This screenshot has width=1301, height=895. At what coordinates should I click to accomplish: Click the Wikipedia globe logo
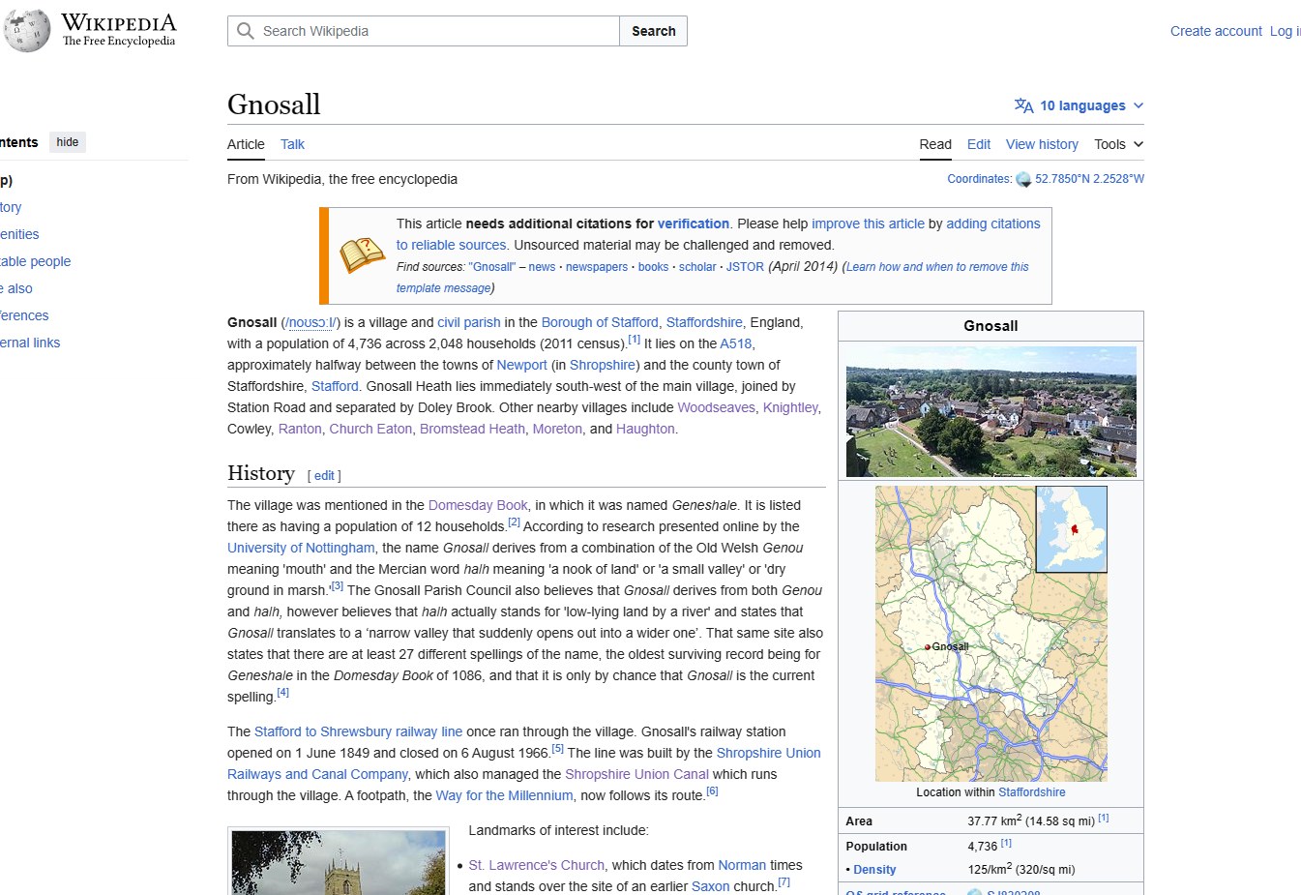26,30
